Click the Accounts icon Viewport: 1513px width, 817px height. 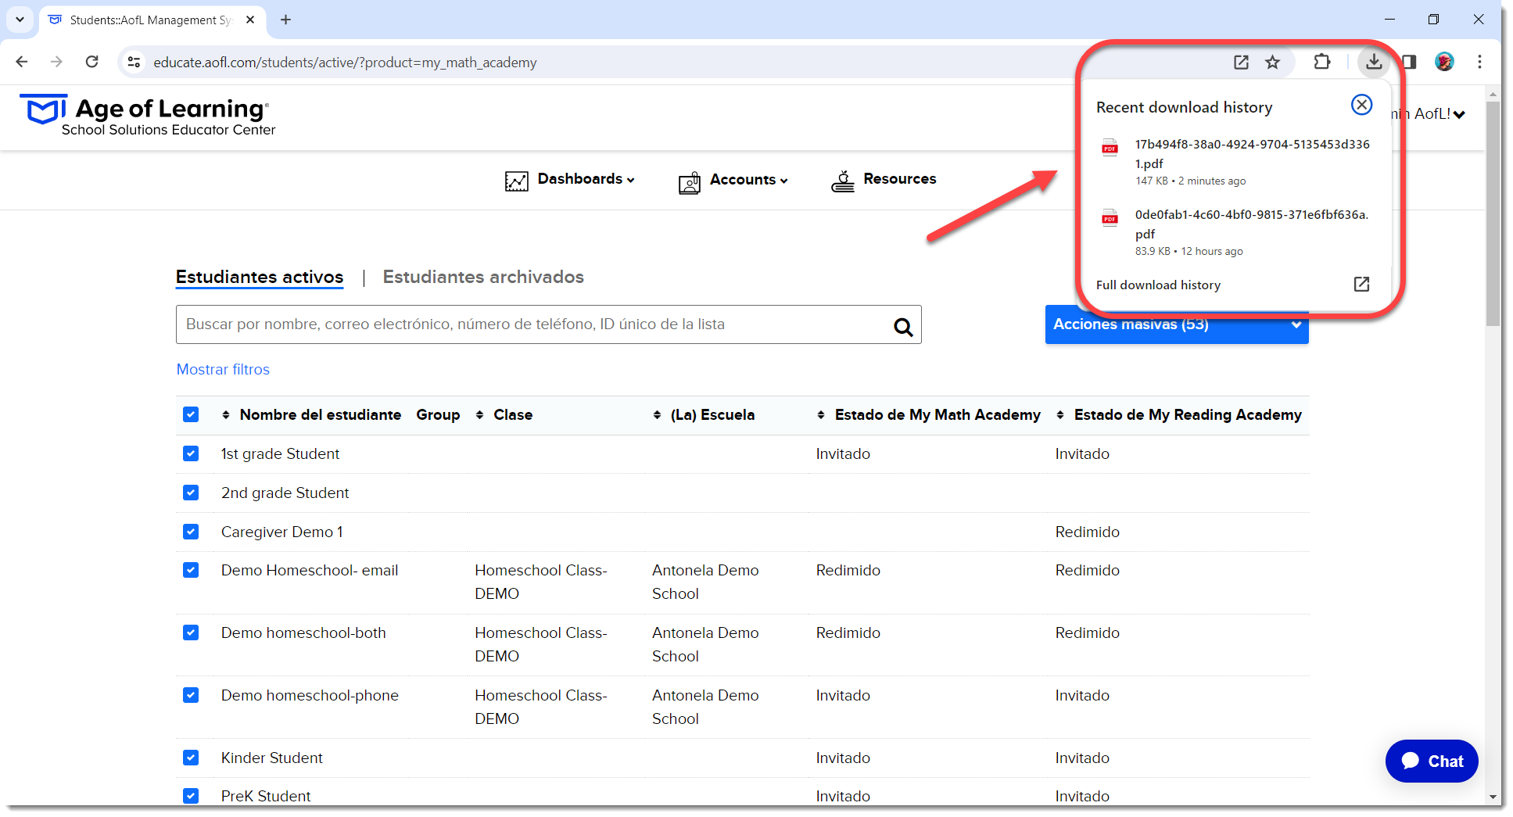(x=690, y=182)
